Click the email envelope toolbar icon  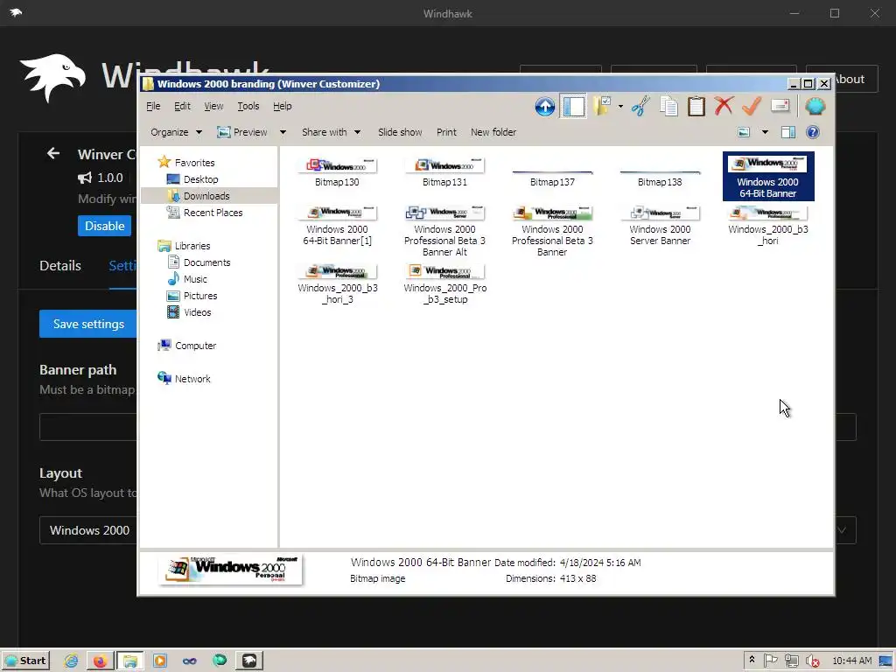click(x=780, y=106)
